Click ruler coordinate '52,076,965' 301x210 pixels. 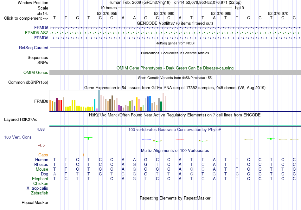point(221,13)
